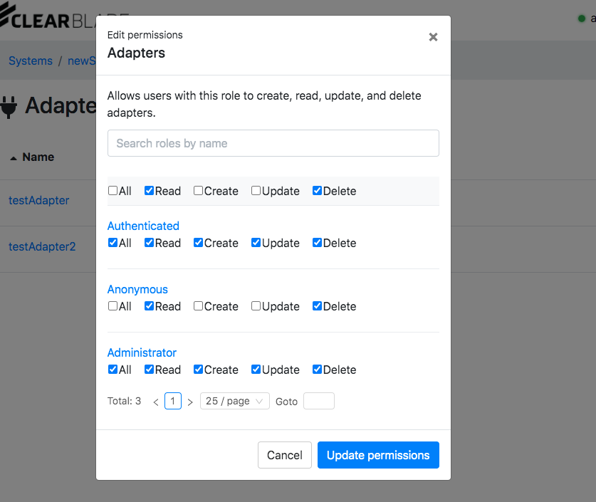Open the Authenticated role link
This screenshot has height=502, width=596.
(143, 226)
